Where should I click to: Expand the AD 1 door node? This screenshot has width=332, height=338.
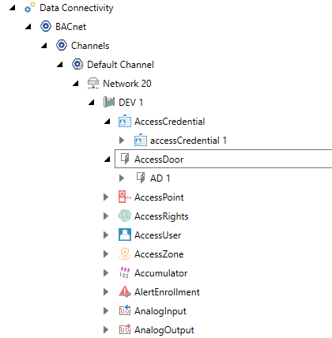click(x=122, y=178)
